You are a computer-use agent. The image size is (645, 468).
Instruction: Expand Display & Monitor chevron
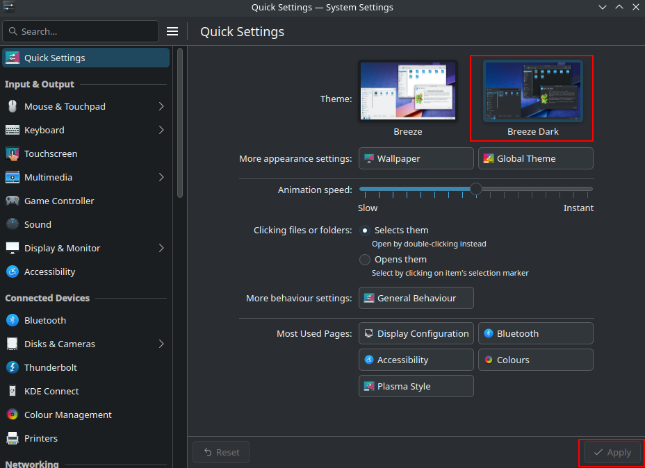(x=161, y=248)
